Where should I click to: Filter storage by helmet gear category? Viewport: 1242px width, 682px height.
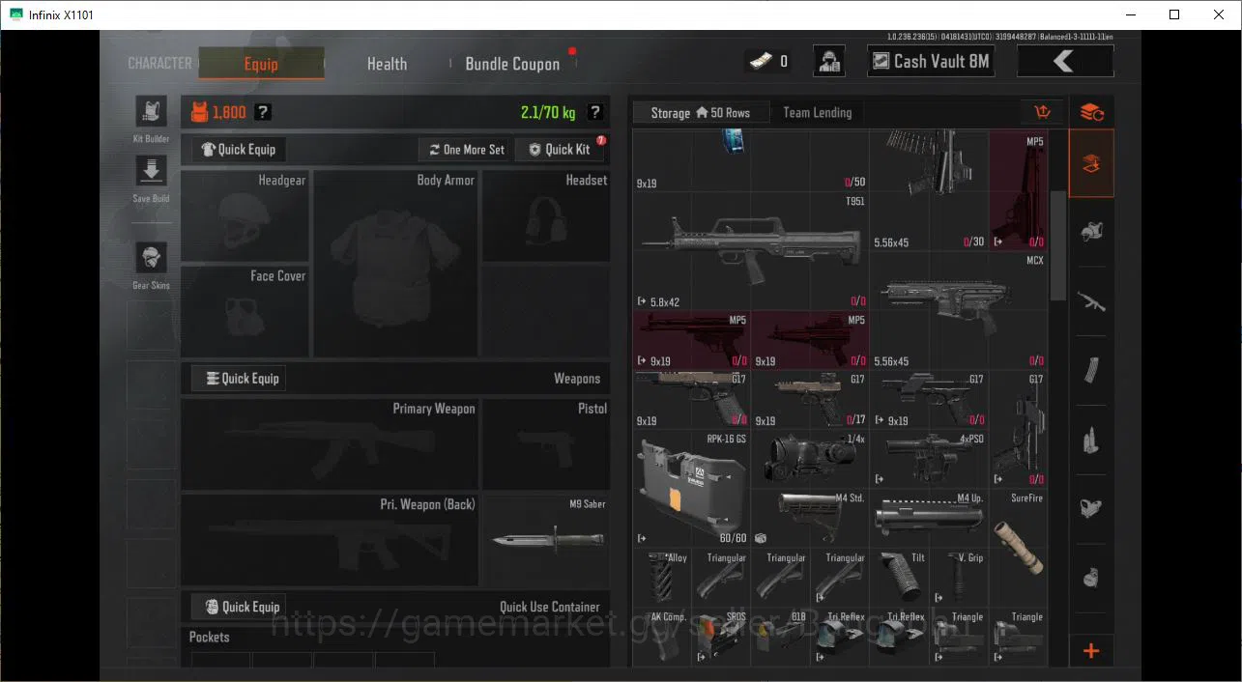(1091, 232)
